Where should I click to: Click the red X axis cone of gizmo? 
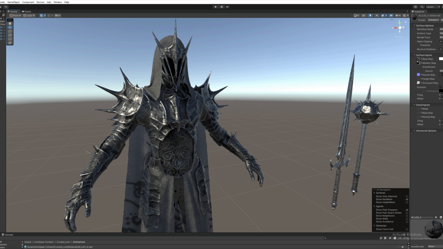[x=396, y=28]
